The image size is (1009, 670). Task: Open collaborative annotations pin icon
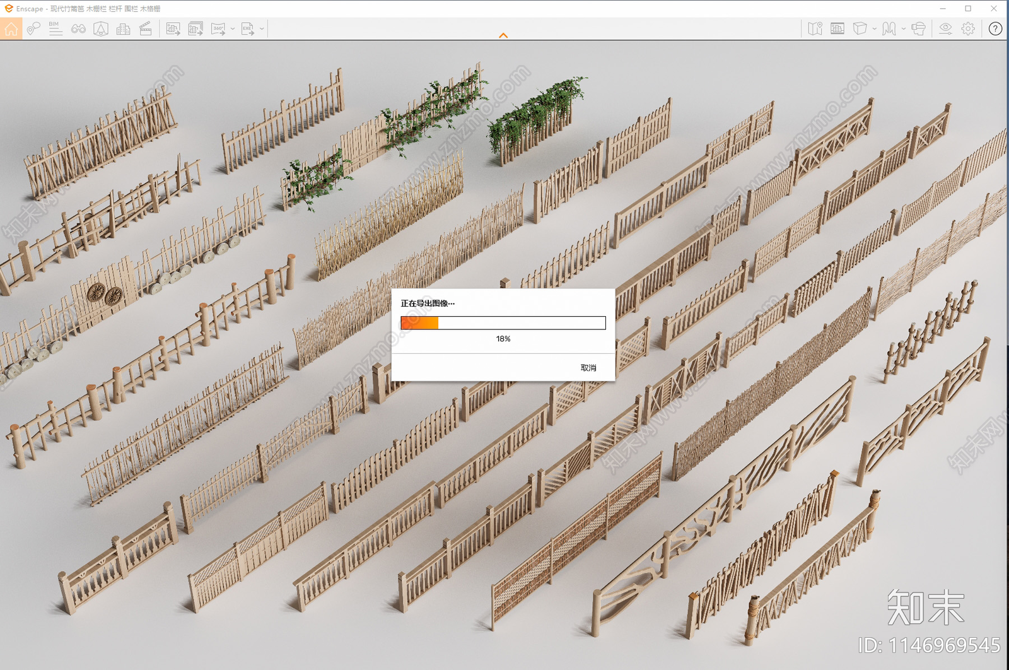tap(33, 28)
